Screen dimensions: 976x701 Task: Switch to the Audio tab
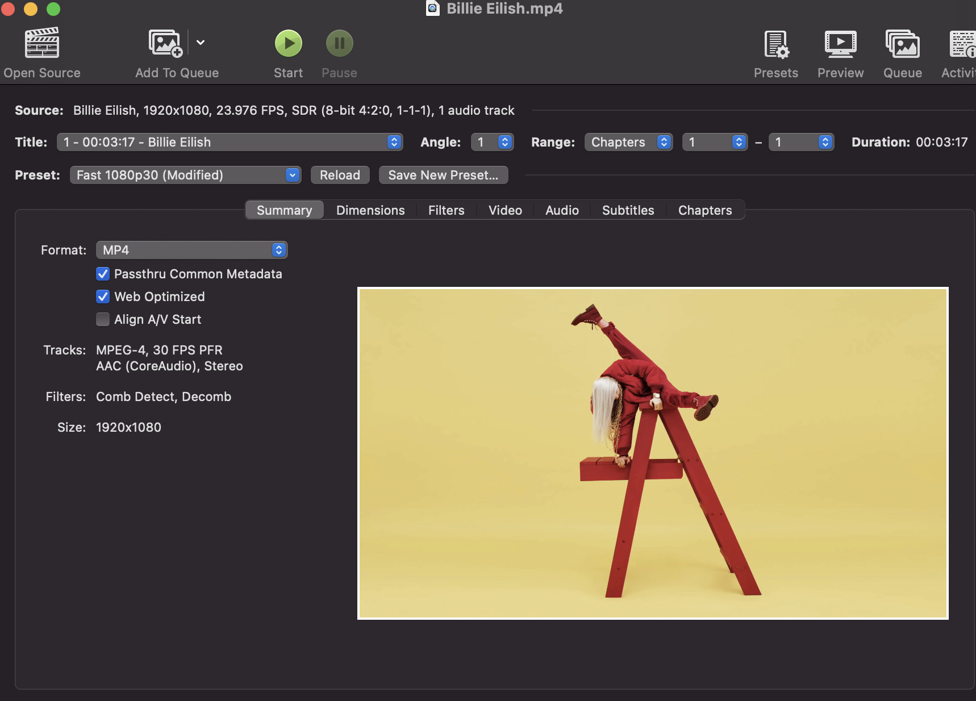tap(562, 210)
